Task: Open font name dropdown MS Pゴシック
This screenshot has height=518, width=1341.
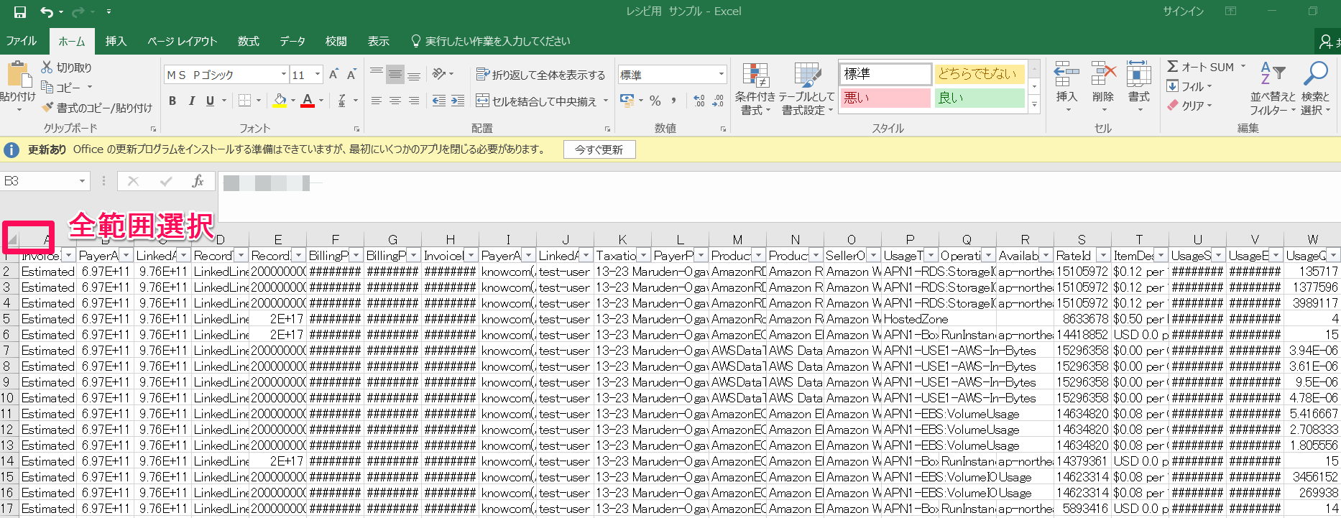Action: pyautogui.click(x=284, y=75)
